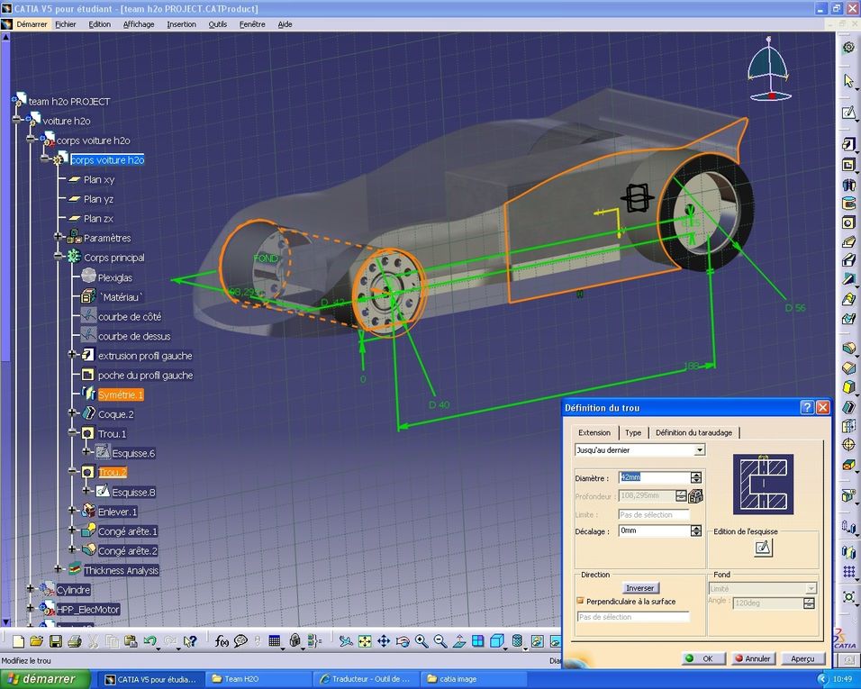The image size is (861, 689).
Task: Expand the Congé arête.1 node
Action: click(x=72, y=530)
